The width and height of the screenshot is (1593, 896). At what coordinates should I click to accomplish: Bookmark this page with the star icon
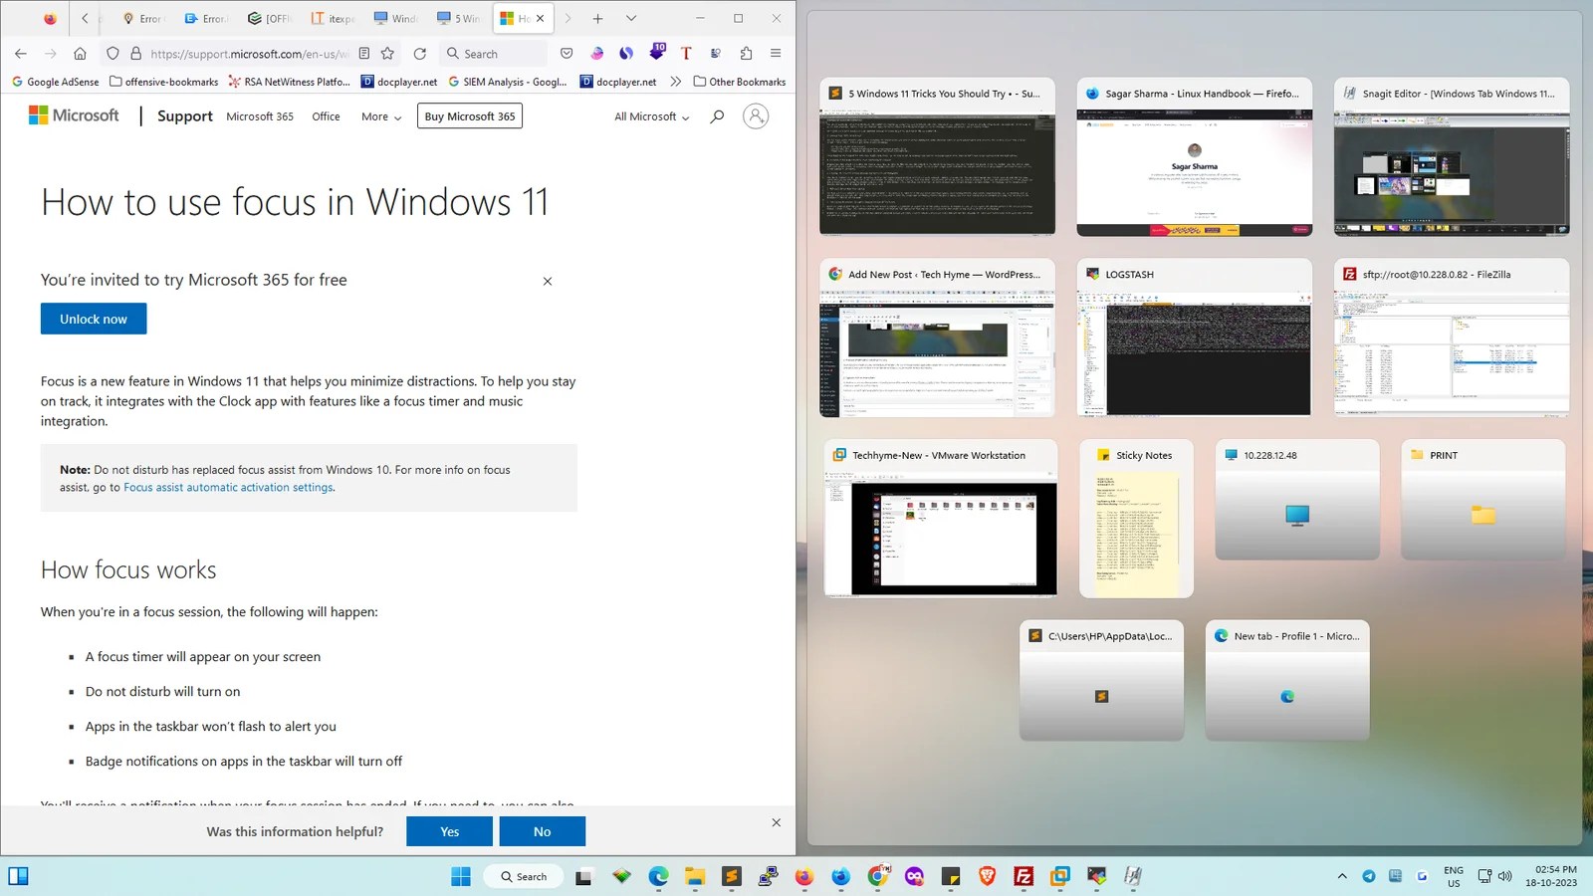388,54
